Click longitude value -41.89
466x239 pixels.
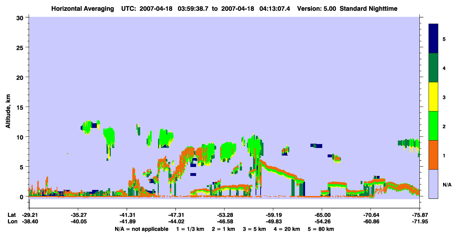[127, 222]
